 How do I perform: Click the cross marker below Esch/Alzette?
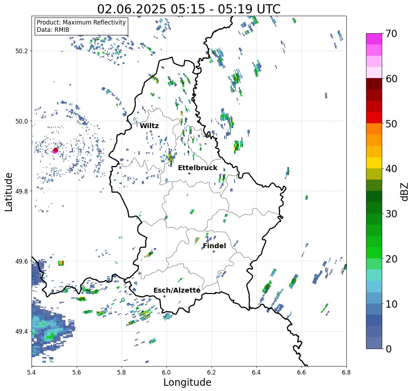coord(164,296)
